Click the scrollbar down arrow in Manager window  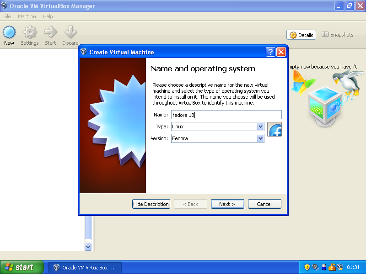[88, 247]
